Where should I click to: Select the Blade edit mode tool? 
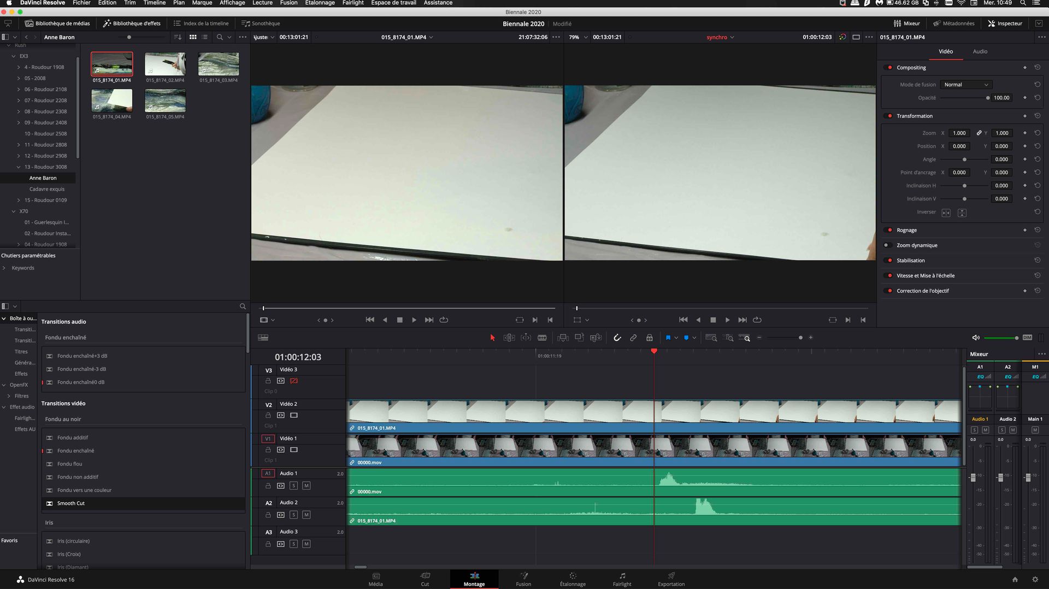(x=542, y=338)
